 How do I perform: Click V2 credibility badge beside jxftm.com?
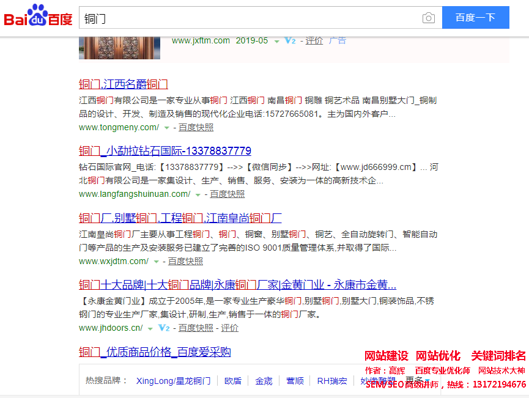(290, 41)
